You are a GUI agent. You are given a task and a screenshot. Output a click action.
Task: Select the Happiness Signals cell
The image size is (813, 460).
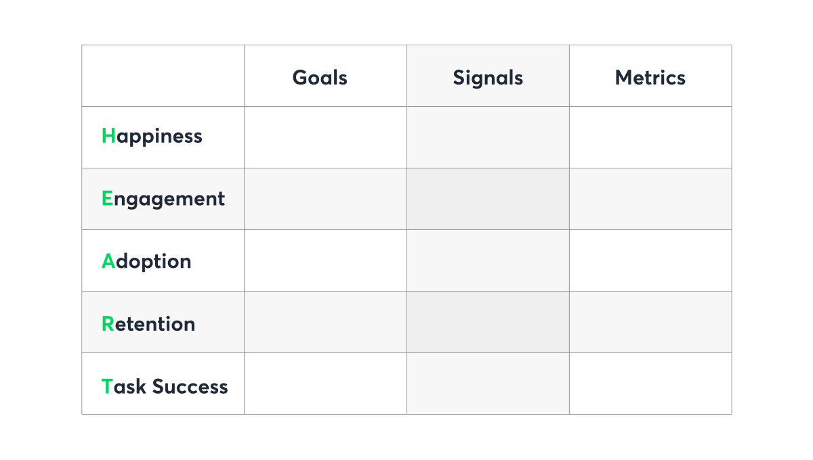click(x=488, y=137)
